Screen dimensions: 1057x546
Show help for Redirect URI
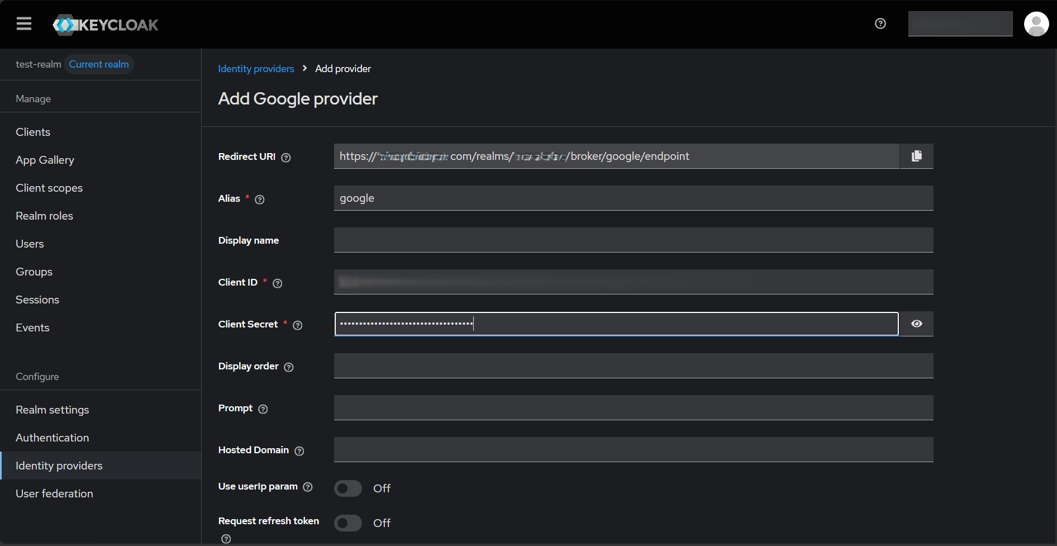pos(286,158)
